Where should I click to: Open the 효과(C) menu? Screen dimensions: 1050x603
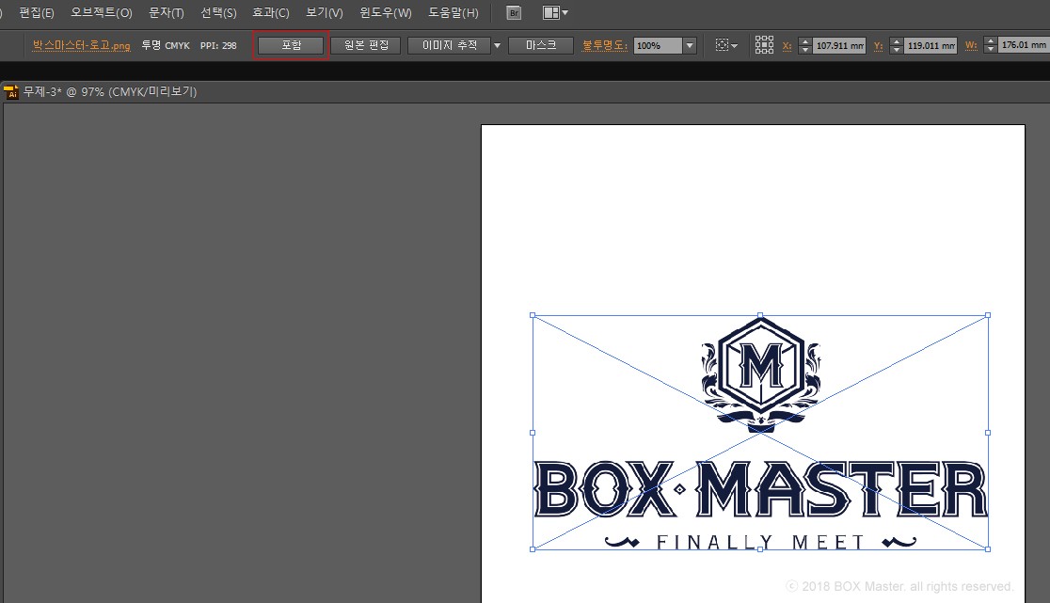[271, 13]
